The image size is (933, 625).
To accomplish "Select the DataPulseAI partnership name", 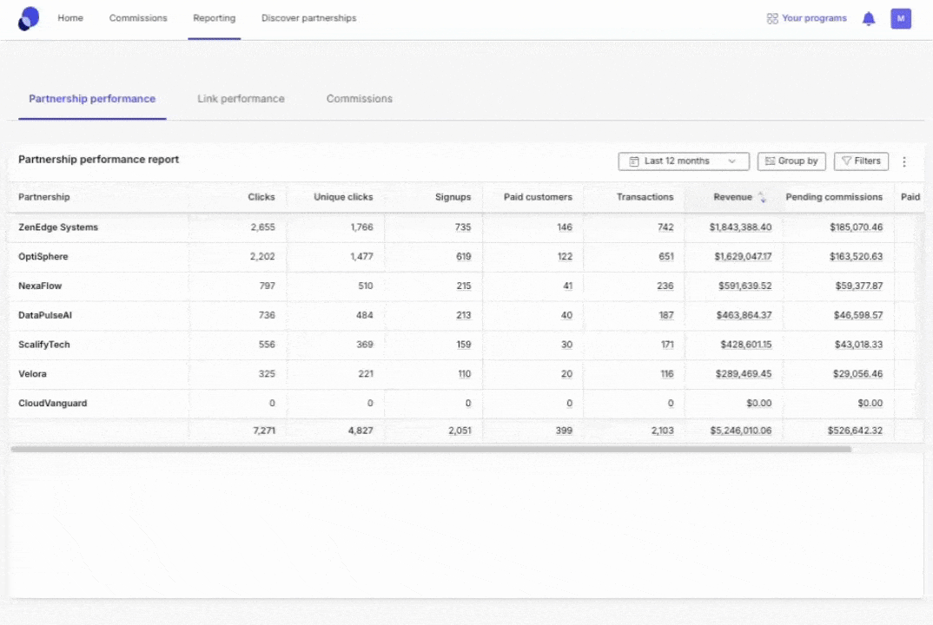I will tap(44, 315).
